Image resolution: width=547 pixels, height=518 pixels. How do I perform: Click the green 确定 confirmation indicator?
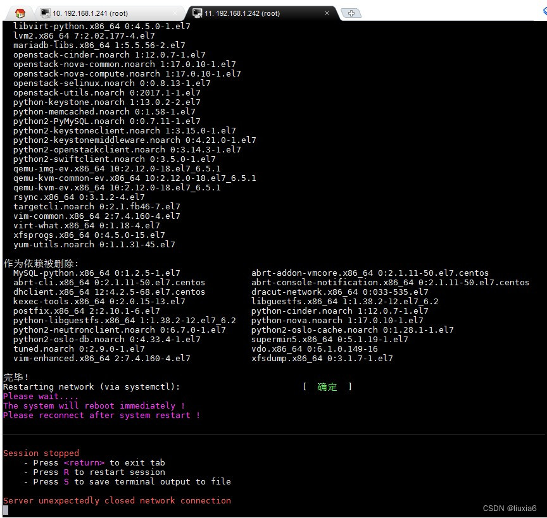pyautogui.click(x=327, y=387)
